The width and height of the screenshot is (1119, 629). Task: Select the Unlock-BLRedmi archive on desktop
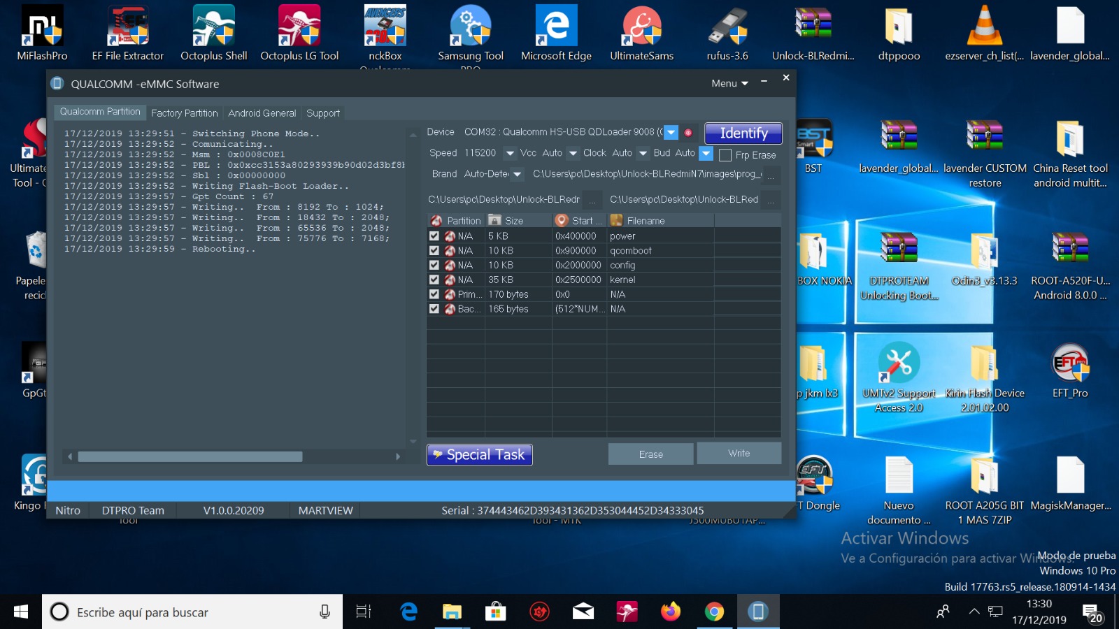click(813, 33)
